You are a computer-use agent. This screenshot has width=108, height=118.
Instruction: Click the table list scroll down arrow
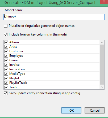[x=102, y=87]
